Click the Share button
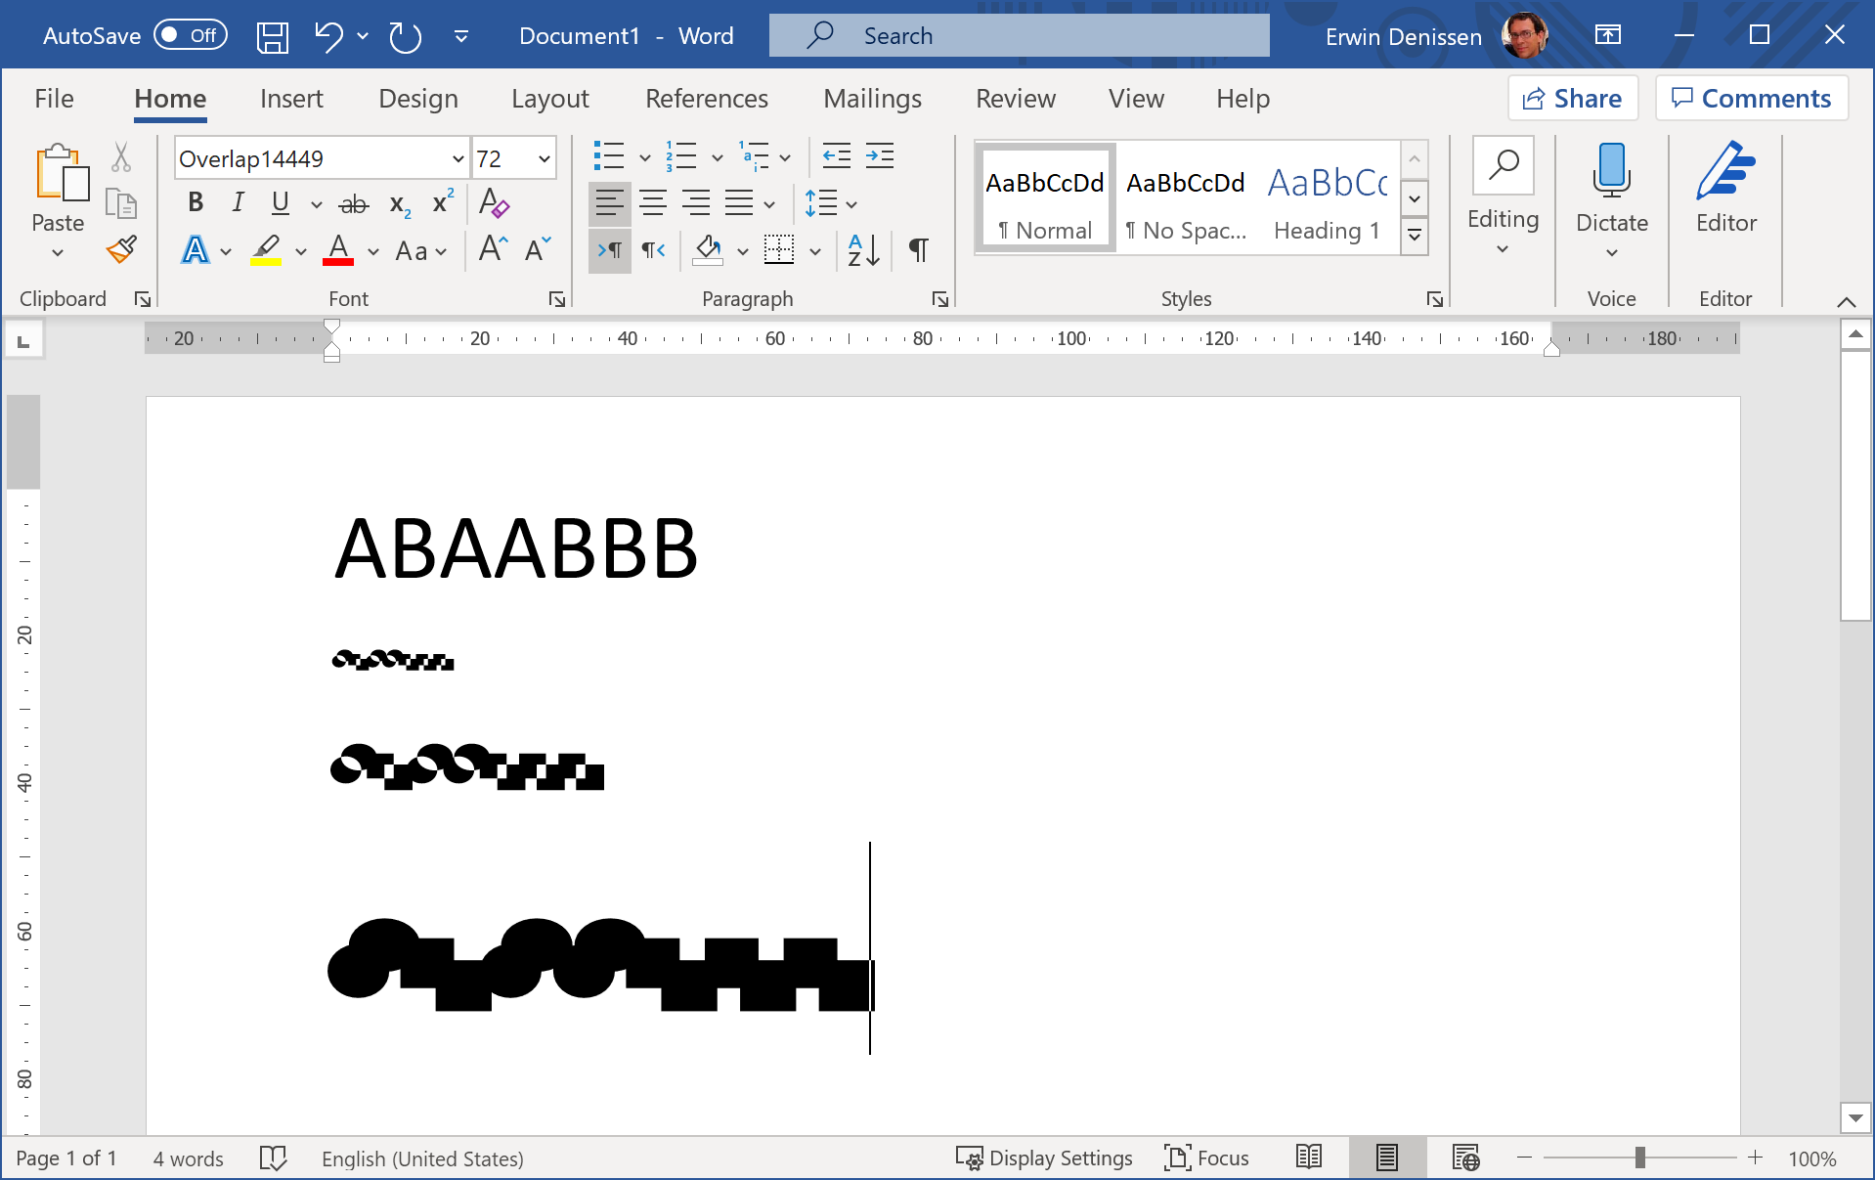1875x1180 pixels. (x=1573, y=99)
